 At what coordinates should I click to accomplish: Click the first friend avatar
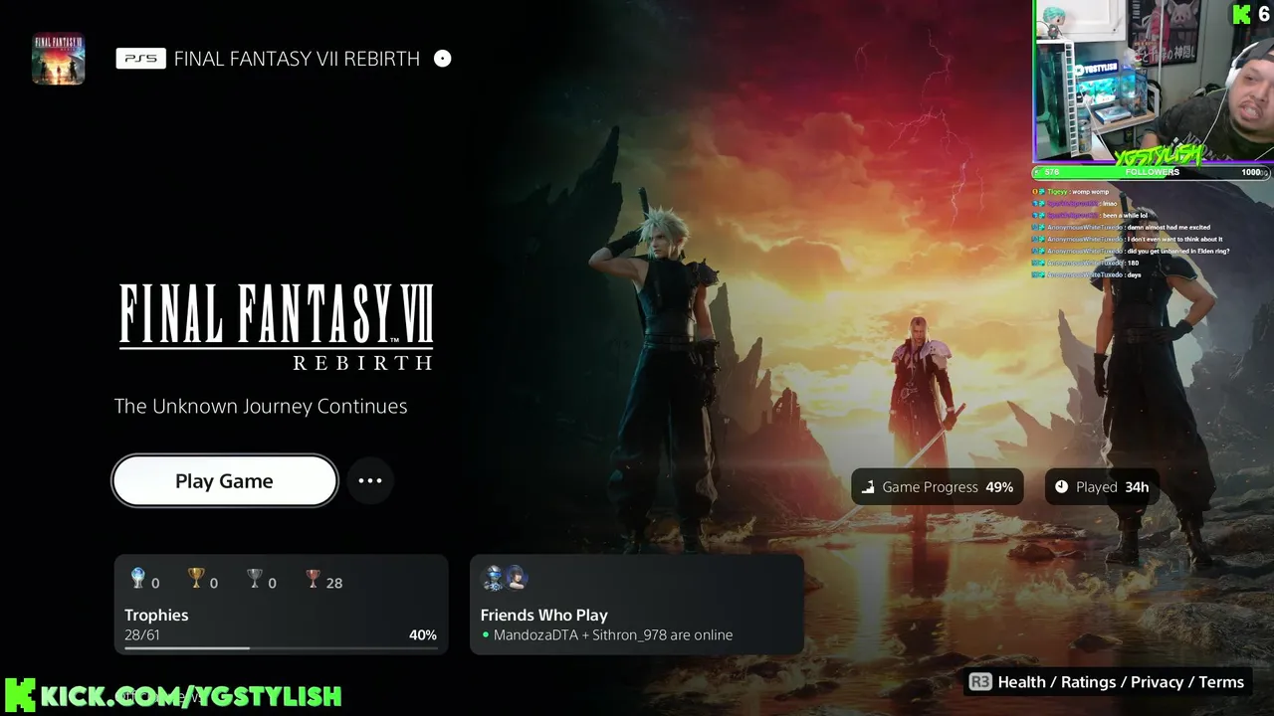pos(493,578)
